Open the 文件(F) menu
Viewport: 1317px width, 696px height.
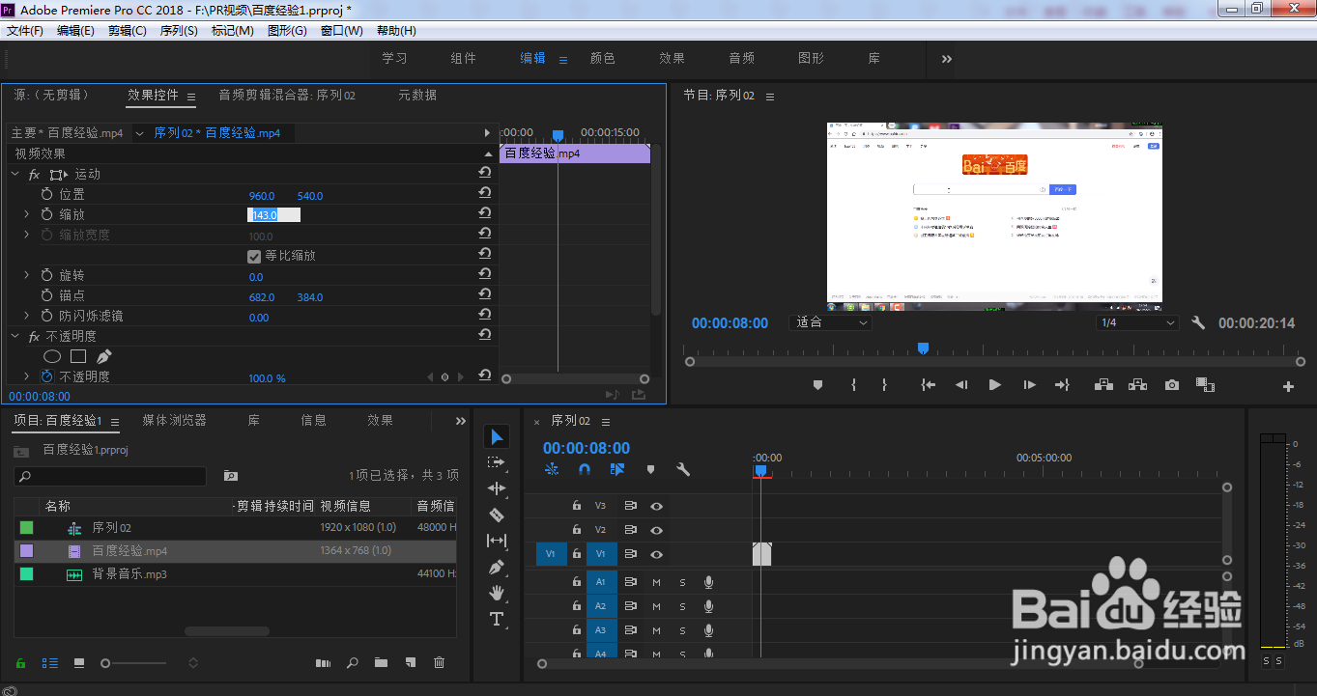point(25,31)
